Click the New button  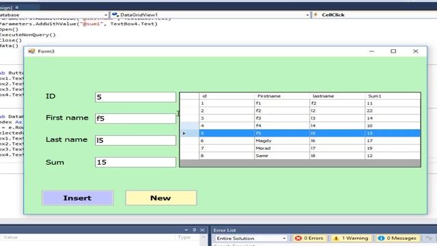[161, 198]
